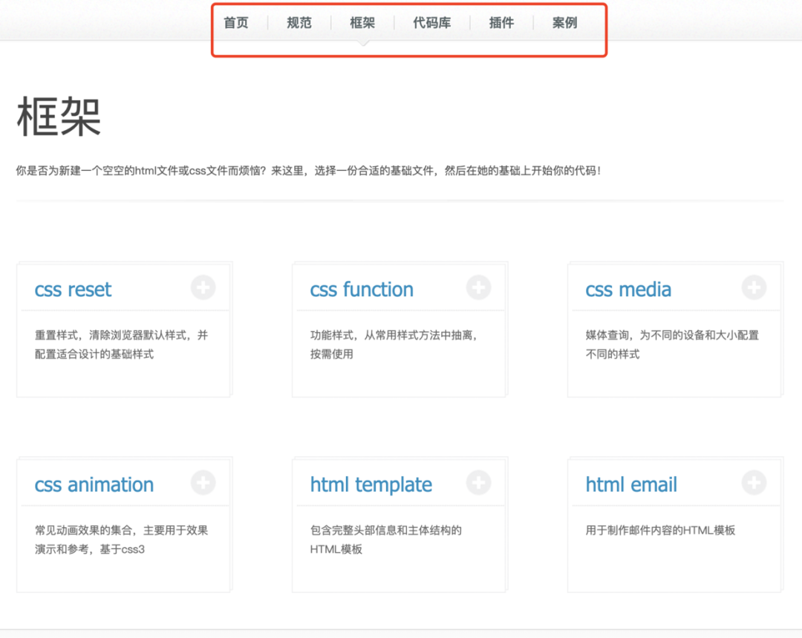Expand html email using the plus icon
The width and height of the screenshot is (802, 638).
tap(754, 483)
